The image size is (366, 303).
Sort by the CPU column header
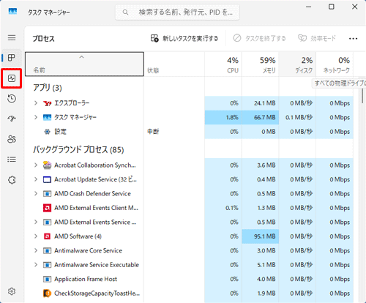click(x=223, y=64)
